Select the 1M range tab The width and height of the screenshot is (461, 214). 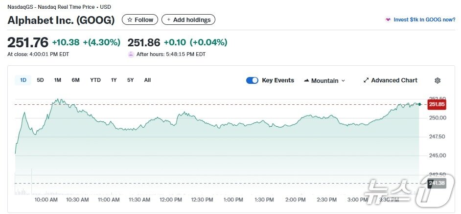(58, 80)
